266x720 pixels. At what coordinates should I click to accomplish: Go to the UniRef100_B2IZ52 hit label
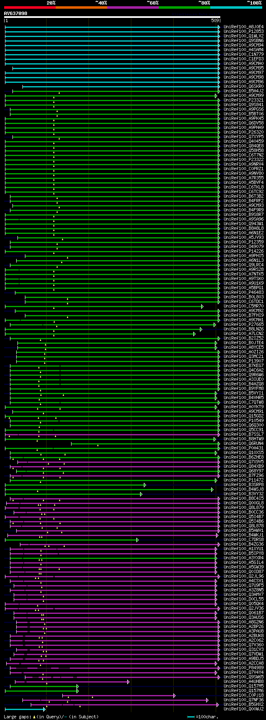point(244,338)
